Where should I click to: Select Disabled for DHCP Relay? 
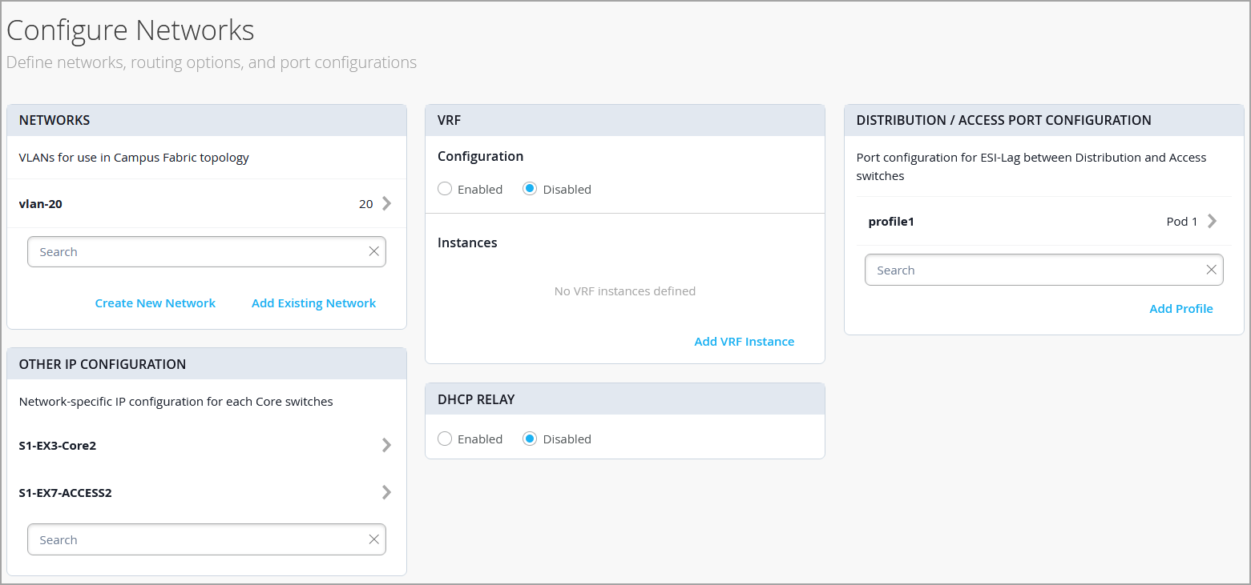[x=530, y=439]
